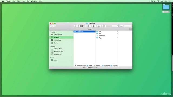Open the File menu

pyautogui.click(x=14, y=1)
